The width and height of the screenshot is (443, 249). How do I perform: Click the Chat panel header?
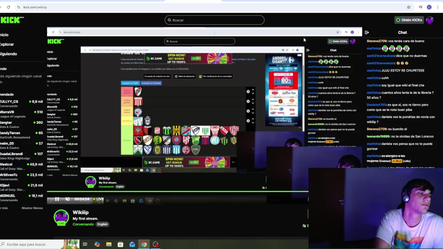402,33
